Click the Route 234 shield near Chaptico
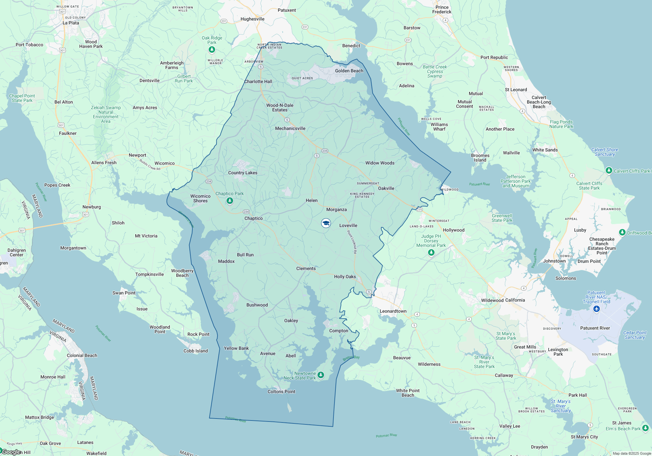This screenshot has width=652, height=456. click(246, 212)
